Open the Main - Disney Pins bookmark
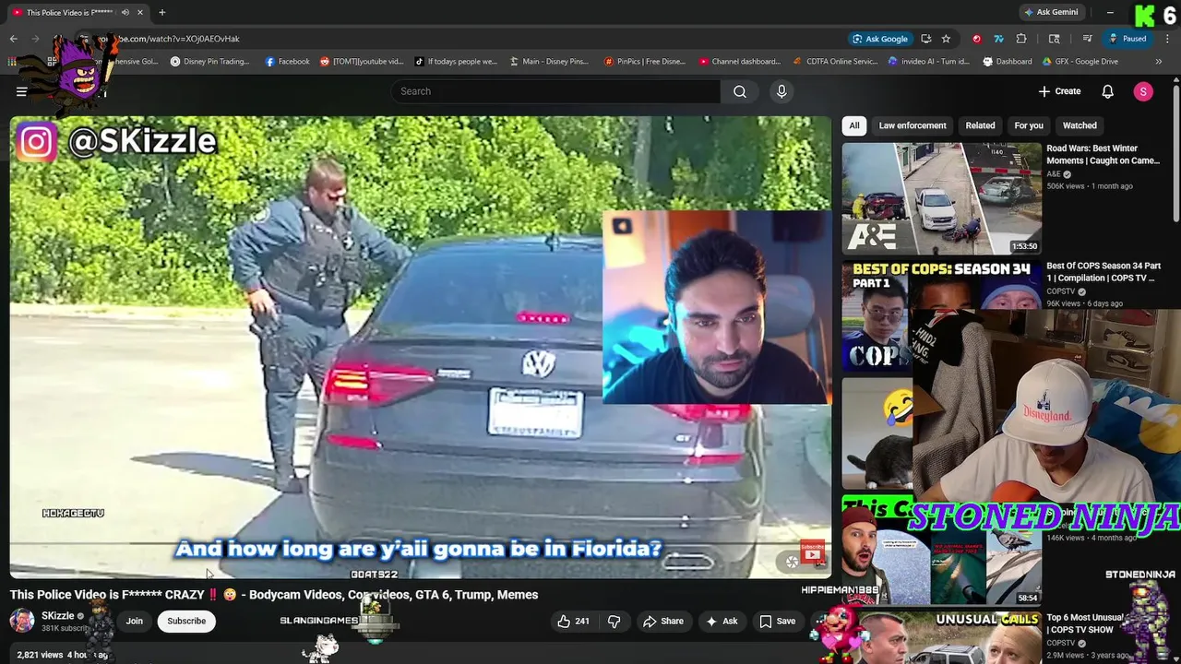This screenshot has width=1181, height=664. pos(548,62)
